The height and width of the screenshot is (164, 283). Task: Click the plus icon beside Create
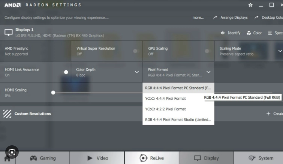click(268, 114)
